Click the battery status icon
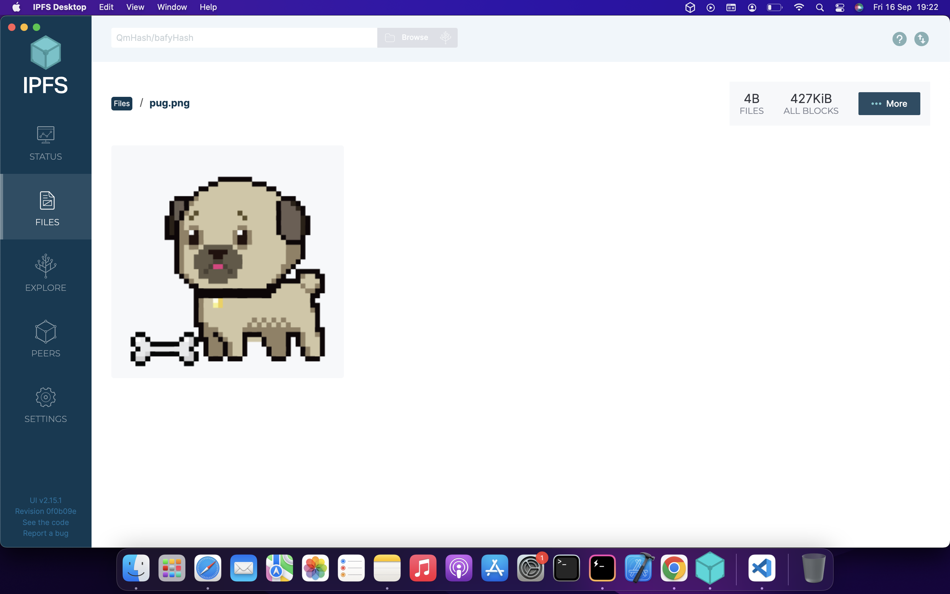This screenshot has height=594, width=950. coord(775,7)
